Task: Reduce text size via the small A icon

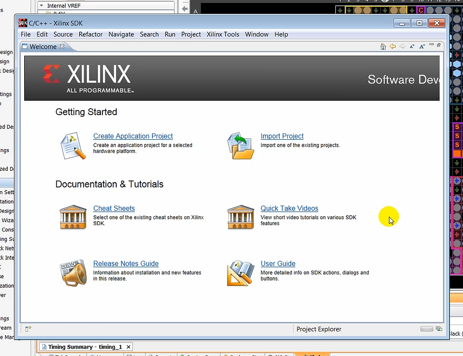Action: (x=412, y=46)
